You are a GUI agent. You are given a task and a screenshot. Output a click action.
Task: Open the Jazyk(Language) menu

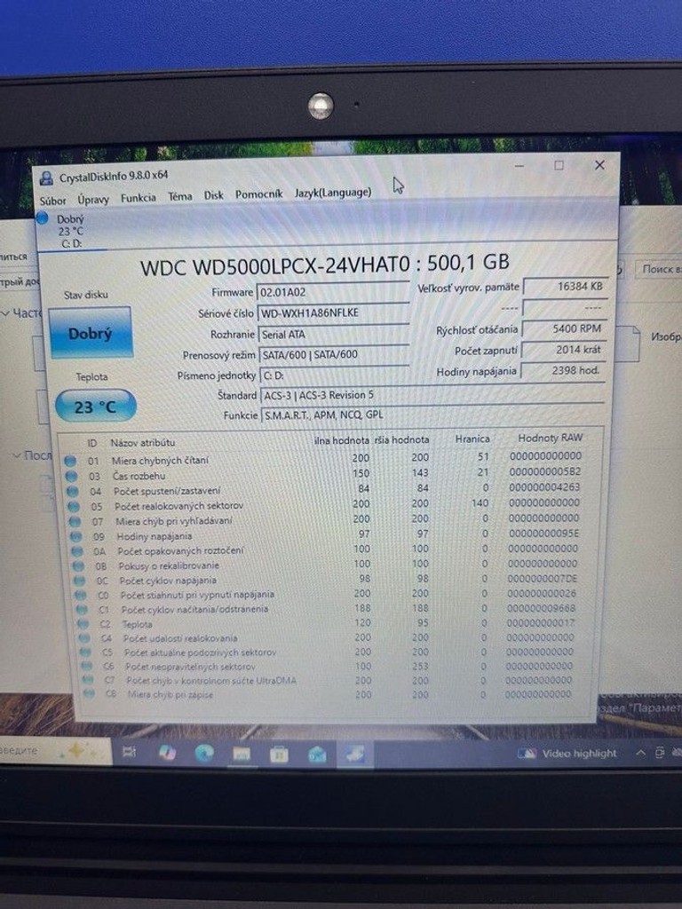tap(333, 193)
